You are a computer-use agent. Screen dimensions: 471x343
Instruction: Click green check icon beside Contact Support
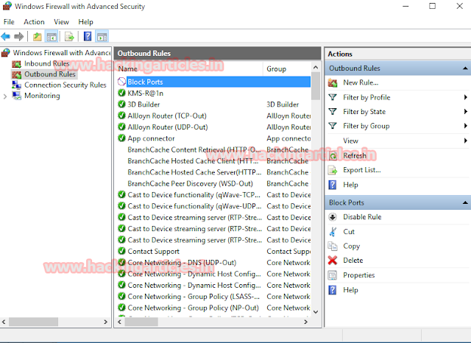pos(121,251)
